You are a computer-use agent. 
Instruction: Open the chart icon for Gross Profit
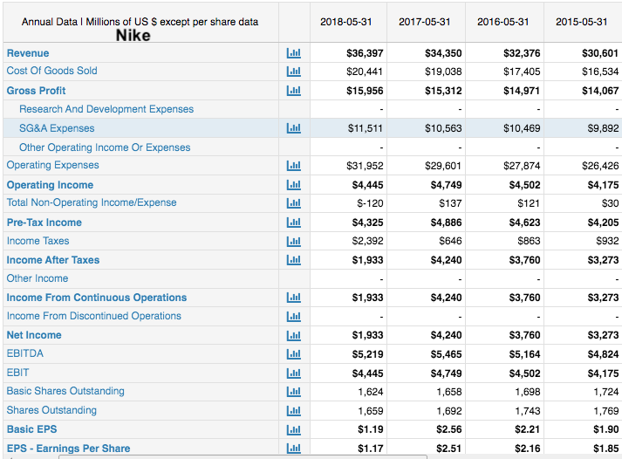point(293,91)
